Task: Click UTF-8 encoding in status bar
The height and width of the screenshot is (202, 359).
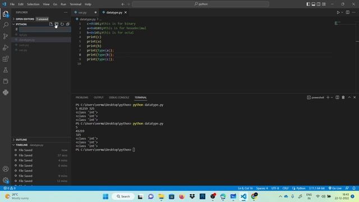Action: [x=275, y=189]
